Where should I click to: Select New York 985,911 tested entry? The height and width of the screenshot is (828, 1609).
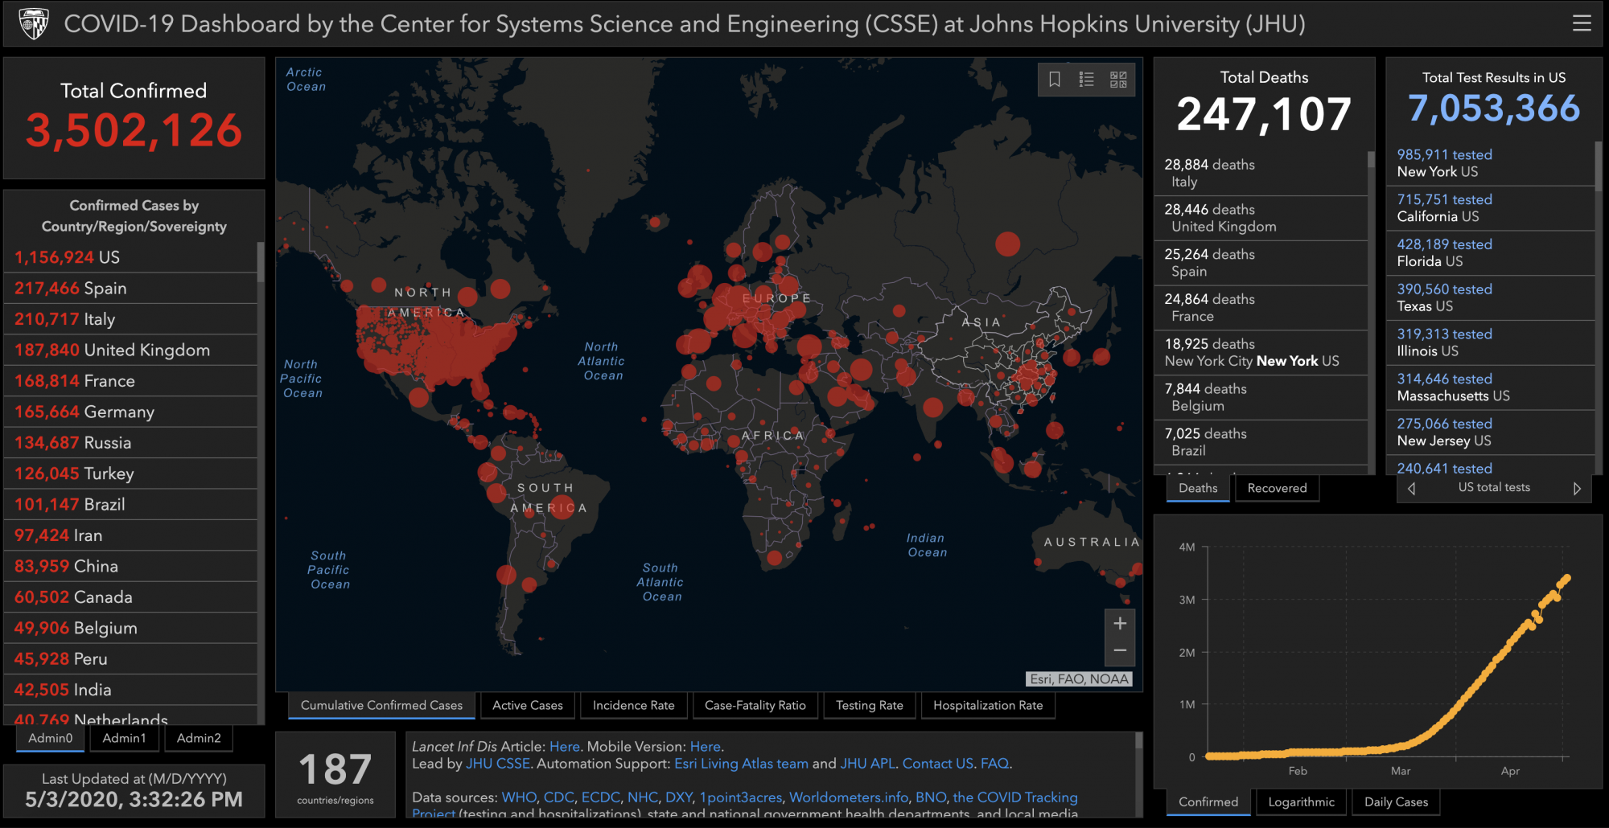click(x=1491, y=163)
